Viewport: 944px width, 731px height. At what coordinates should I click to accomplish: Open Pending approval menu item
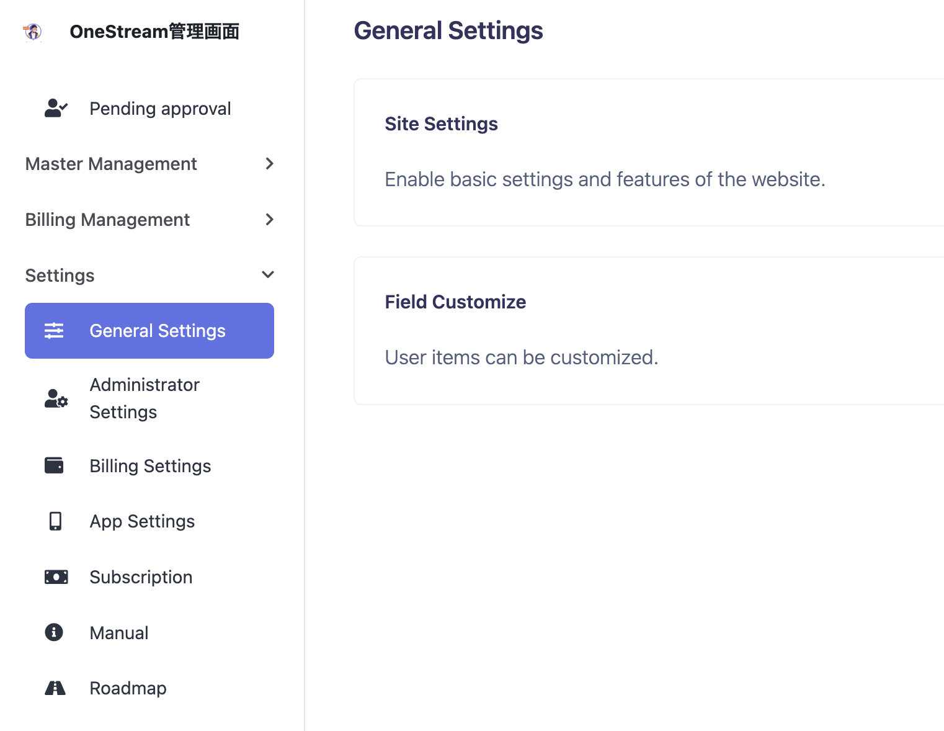tap(160, 109)
